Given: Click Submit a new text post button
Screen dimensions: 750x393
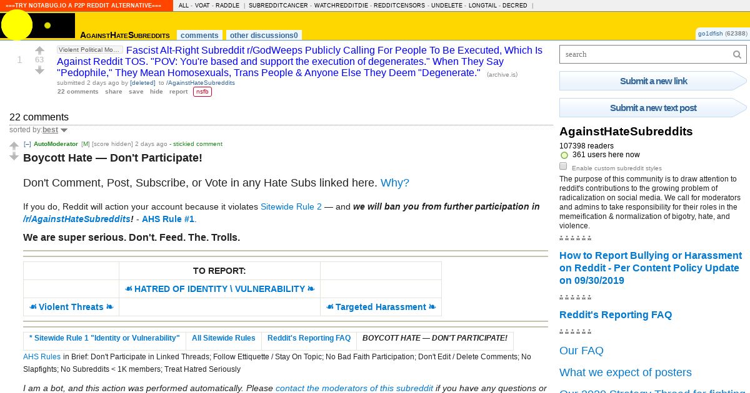Looking at the screenshot, I should point(653,108).
